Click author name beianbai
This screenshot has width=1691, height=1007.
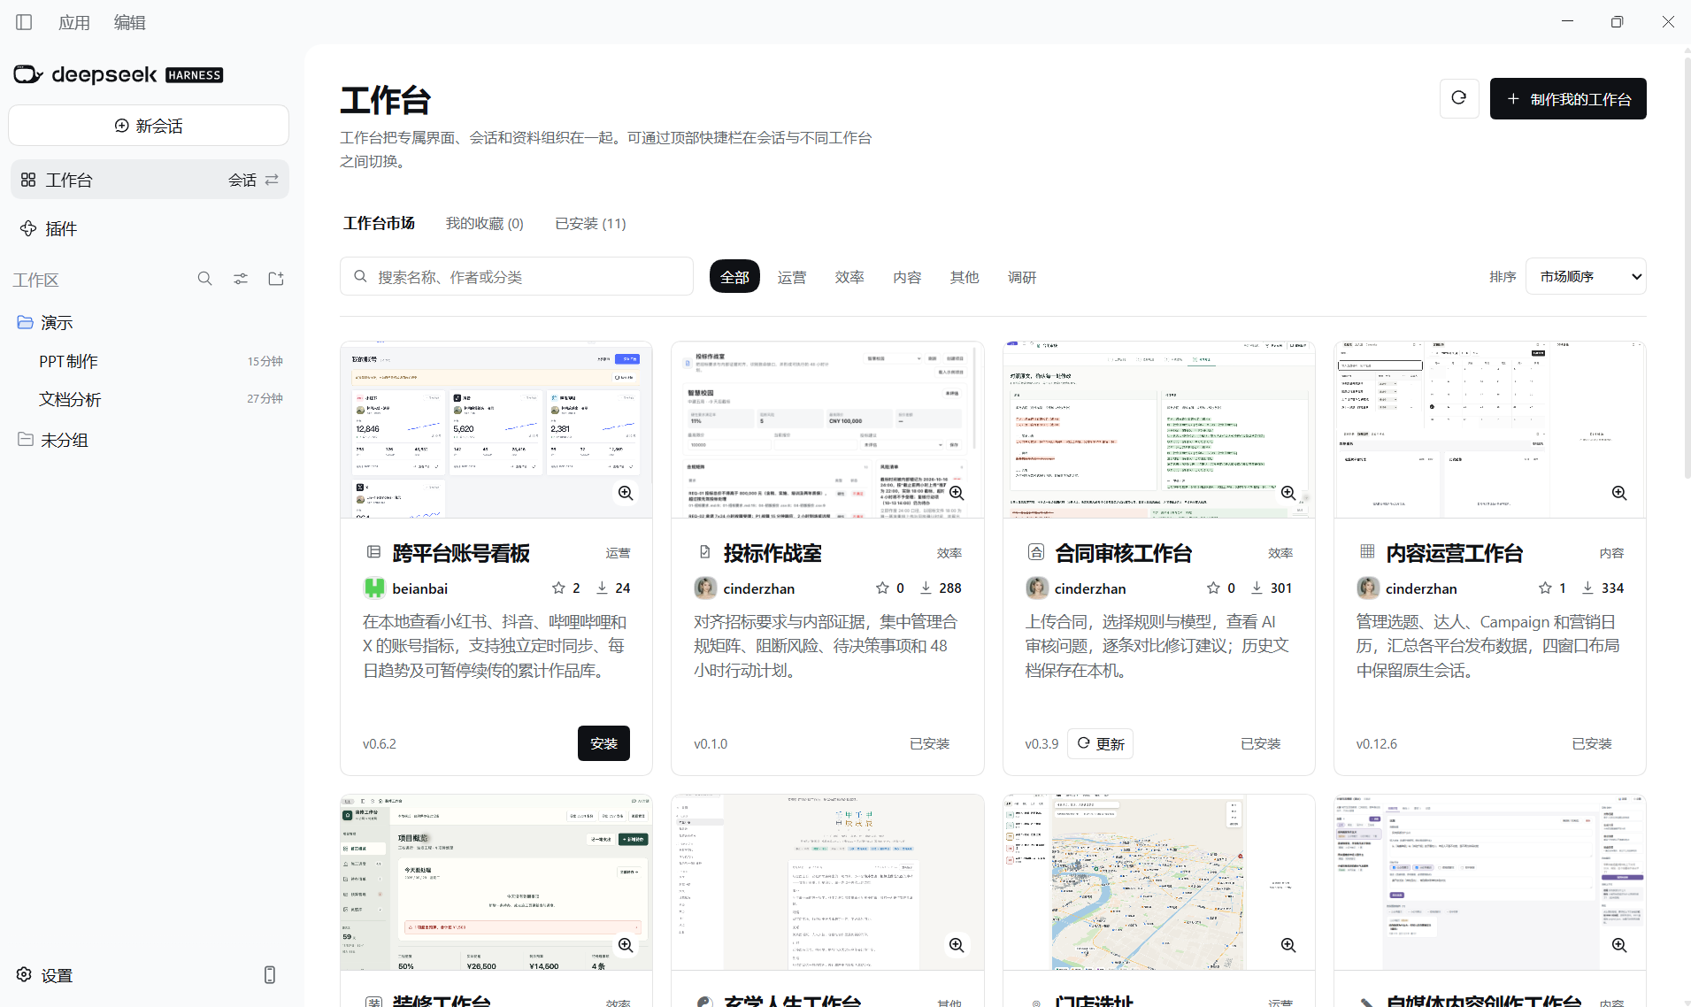click(x=420, y=588)
